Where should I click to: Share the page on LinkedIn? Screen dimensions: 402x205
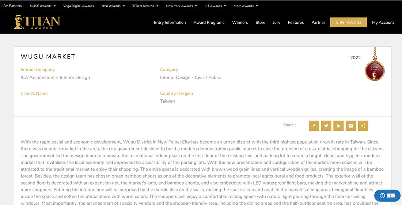point(338,126)
